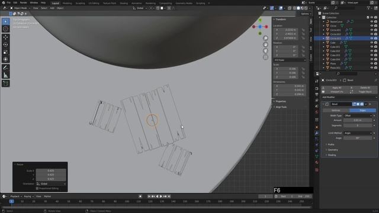This screenshot has height=213, width=379.
Task: Click the Delete All button
Action: pyautogui.click(x=363, y=88)
